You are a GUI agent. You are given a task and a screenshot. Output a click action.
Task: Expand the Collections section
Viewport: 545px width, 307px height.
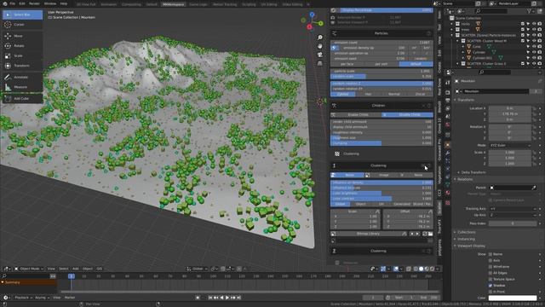coord(467,232)
